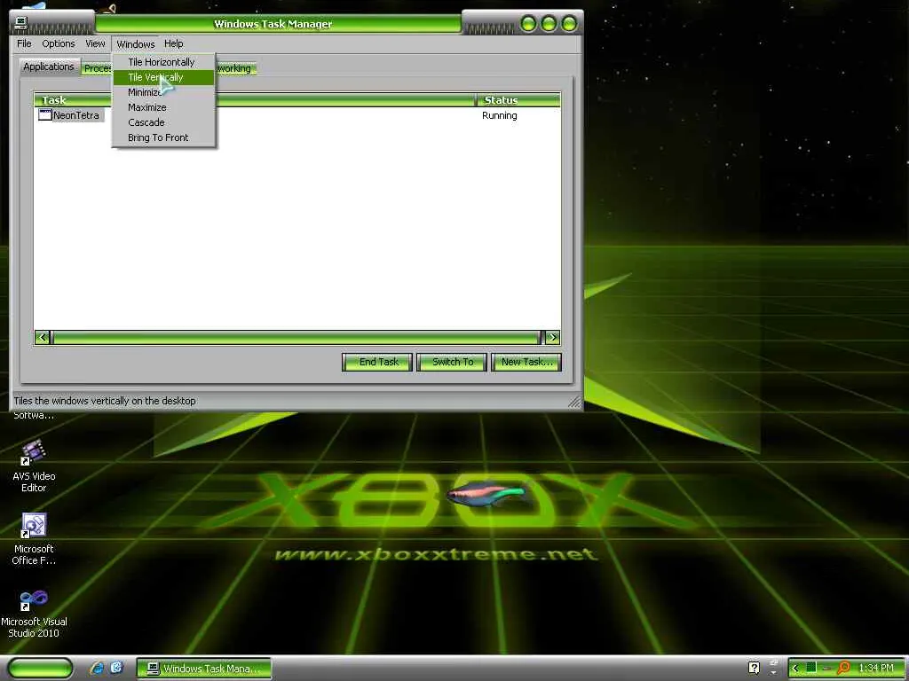Click the Switch To button

(x=452, y=362)
